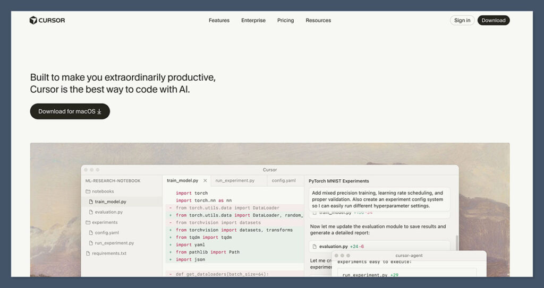Click file icon beside evaluation.py +24 -6
The height and width of the screenshot is (288, 544).
314,247
